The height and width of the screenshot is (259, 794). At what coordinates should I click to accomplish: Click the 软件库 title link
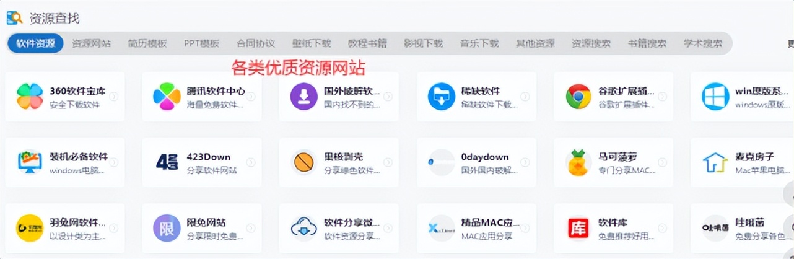[x=613, y=223]
